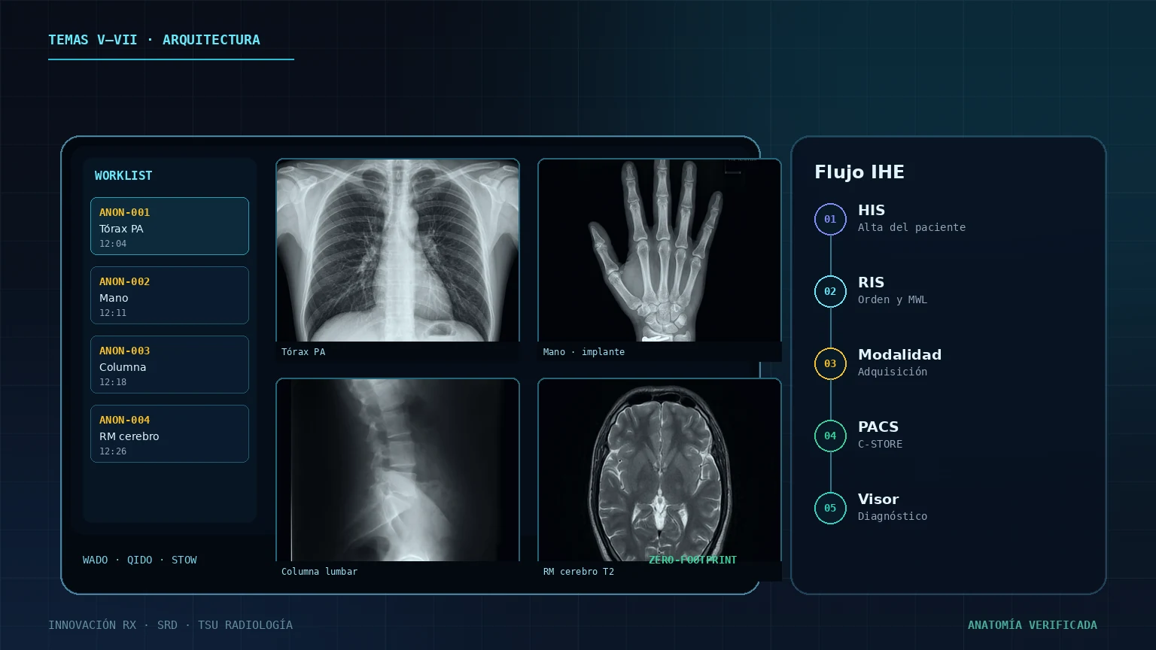This screenshot has width=1156, height=650.
Task: Select step 02 circle for RIS
Action: click(830, 291)
